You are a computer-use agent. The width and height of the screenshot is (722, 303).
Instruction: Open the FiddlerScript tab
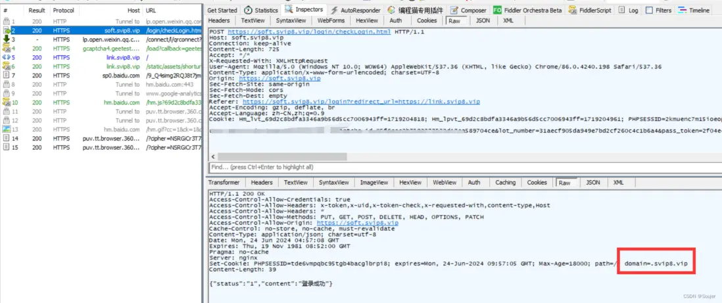pos(590,10)
